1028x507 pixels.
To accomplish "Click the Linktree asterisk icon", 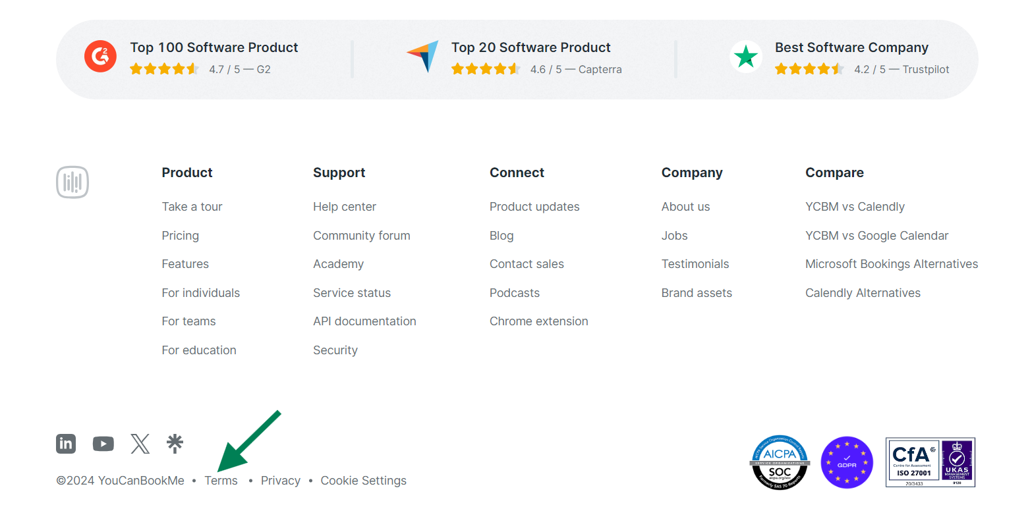I will coord(175,444).
